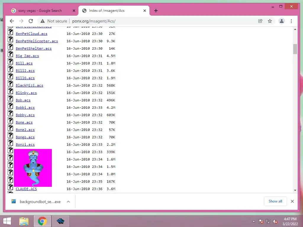Click file icon beside Big_Zap.acs
Viewport: 303px width, 227px height.
point(10,54)
